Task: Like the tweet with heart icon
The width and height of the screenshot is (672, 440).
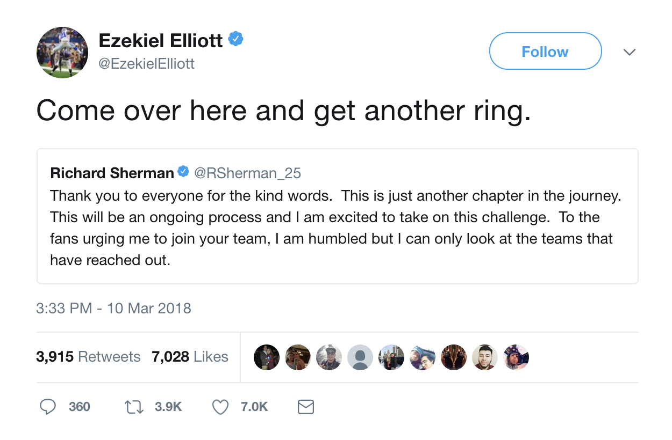Action: 220,407
